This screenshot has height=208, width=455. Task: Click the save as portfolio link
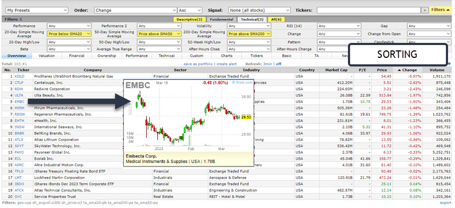(198, 64)
